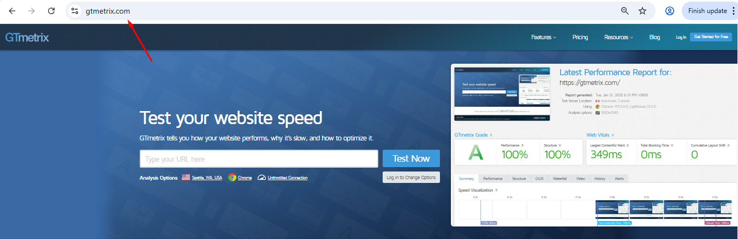Click the Chrome analysis option link
This screenshot has height=239, width=738.
(x=245, y=178)
